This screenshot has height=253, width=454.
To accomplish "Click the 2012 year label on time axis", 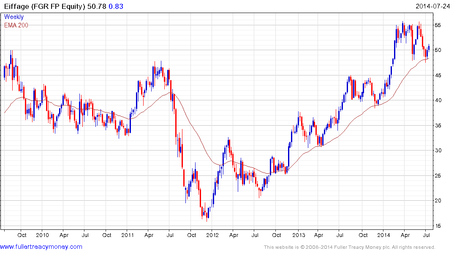I will [x=212, y=235].
